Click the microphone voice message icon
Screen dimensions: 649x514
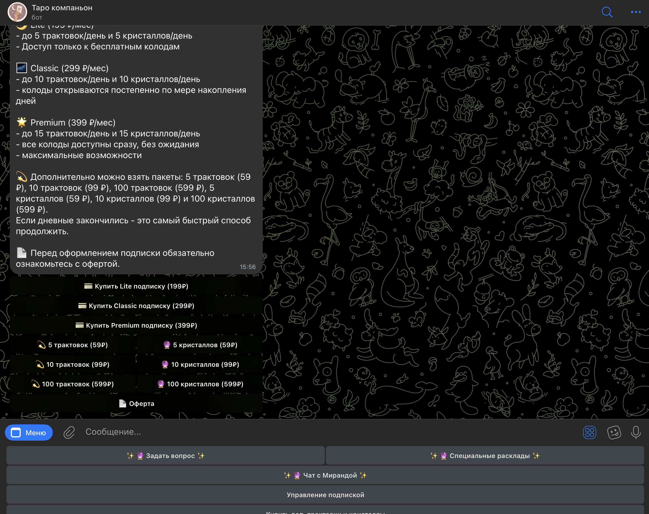pos(635,432)
